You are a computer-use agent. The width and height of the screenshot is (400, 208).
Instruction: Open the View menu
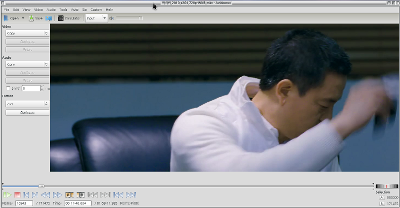[x=26, y=9]
